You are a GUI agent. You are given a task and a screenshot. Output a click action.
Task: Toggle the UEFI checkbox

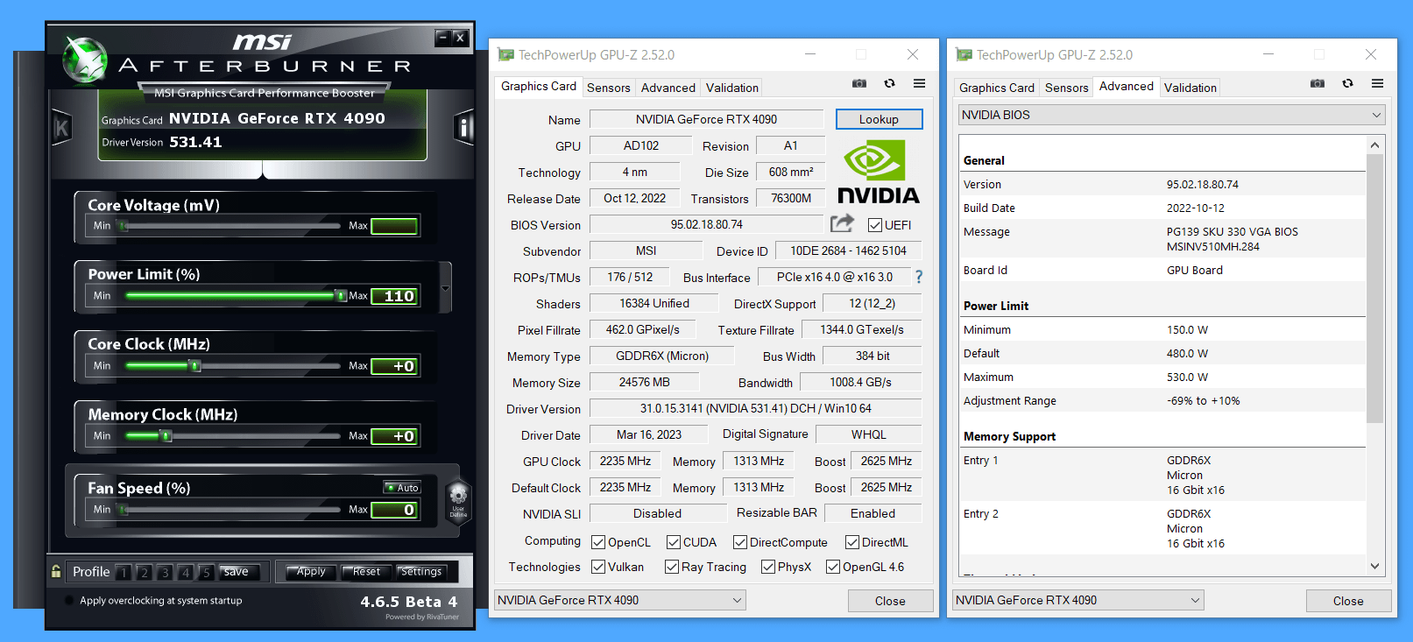pos(874,225)
